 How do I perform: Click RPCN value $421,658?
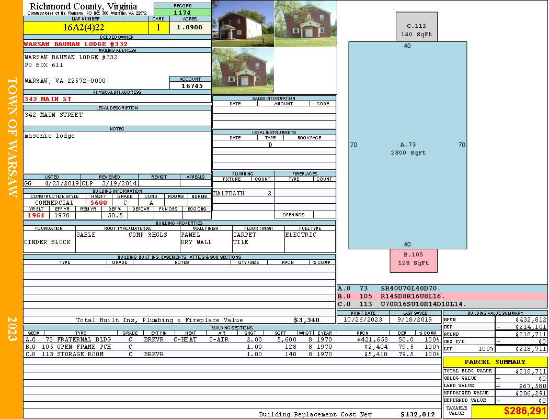click(x=372, y=339)
